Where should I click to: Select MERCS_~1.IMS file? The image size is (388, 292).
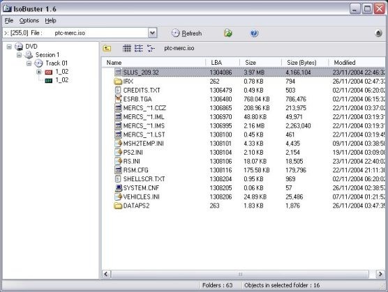[x=144, y=125]
